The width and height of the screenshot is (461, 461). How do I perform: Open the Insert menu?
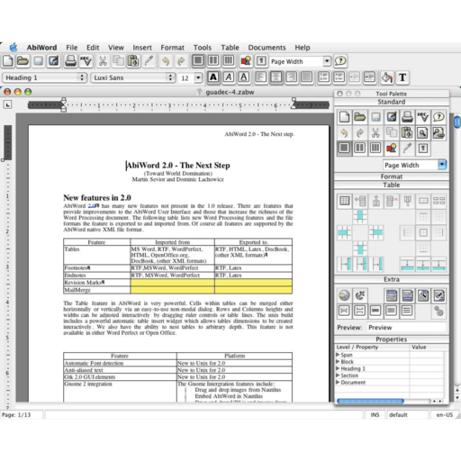[x=142, y=48]
